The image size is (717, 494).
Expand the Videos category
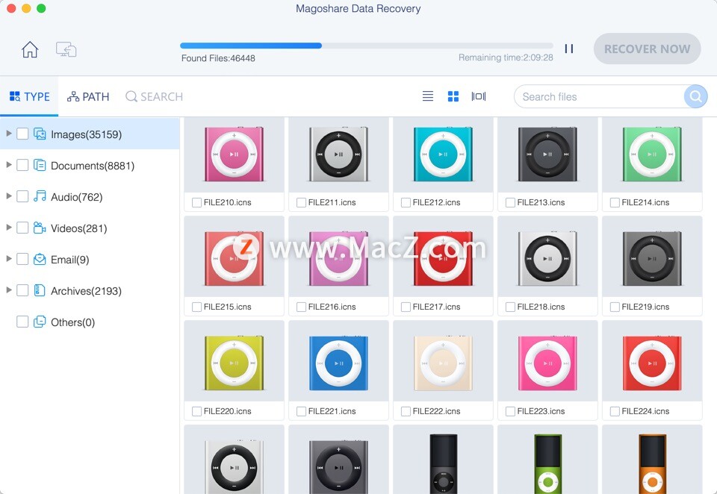(9, 227)
